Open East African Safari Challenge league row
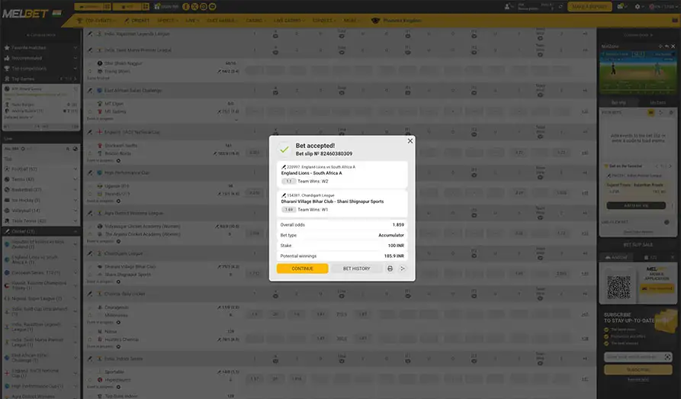This screenshot has width=681, height=399. coord(339,91)
